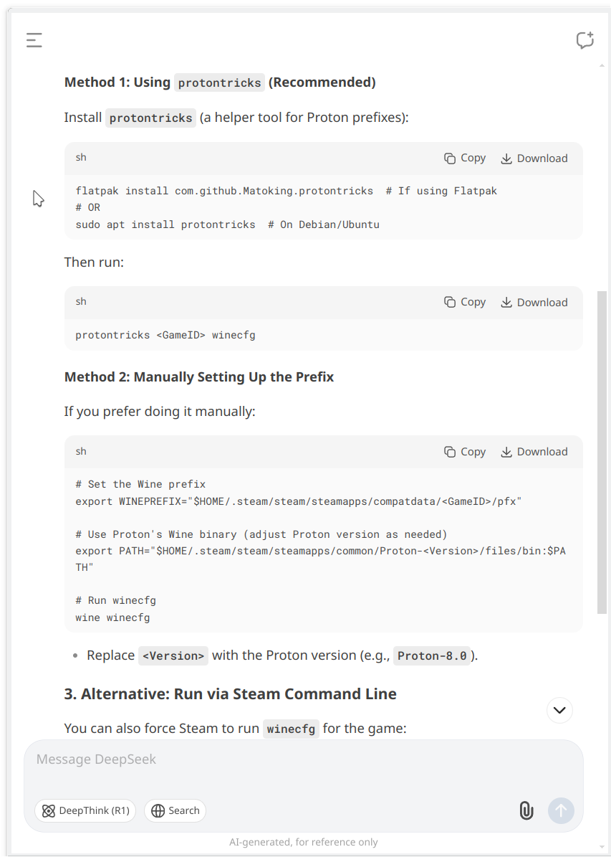Copy the manual Wine prefix script
Screen dimensions: 611x857
click(x=465, y=452)
